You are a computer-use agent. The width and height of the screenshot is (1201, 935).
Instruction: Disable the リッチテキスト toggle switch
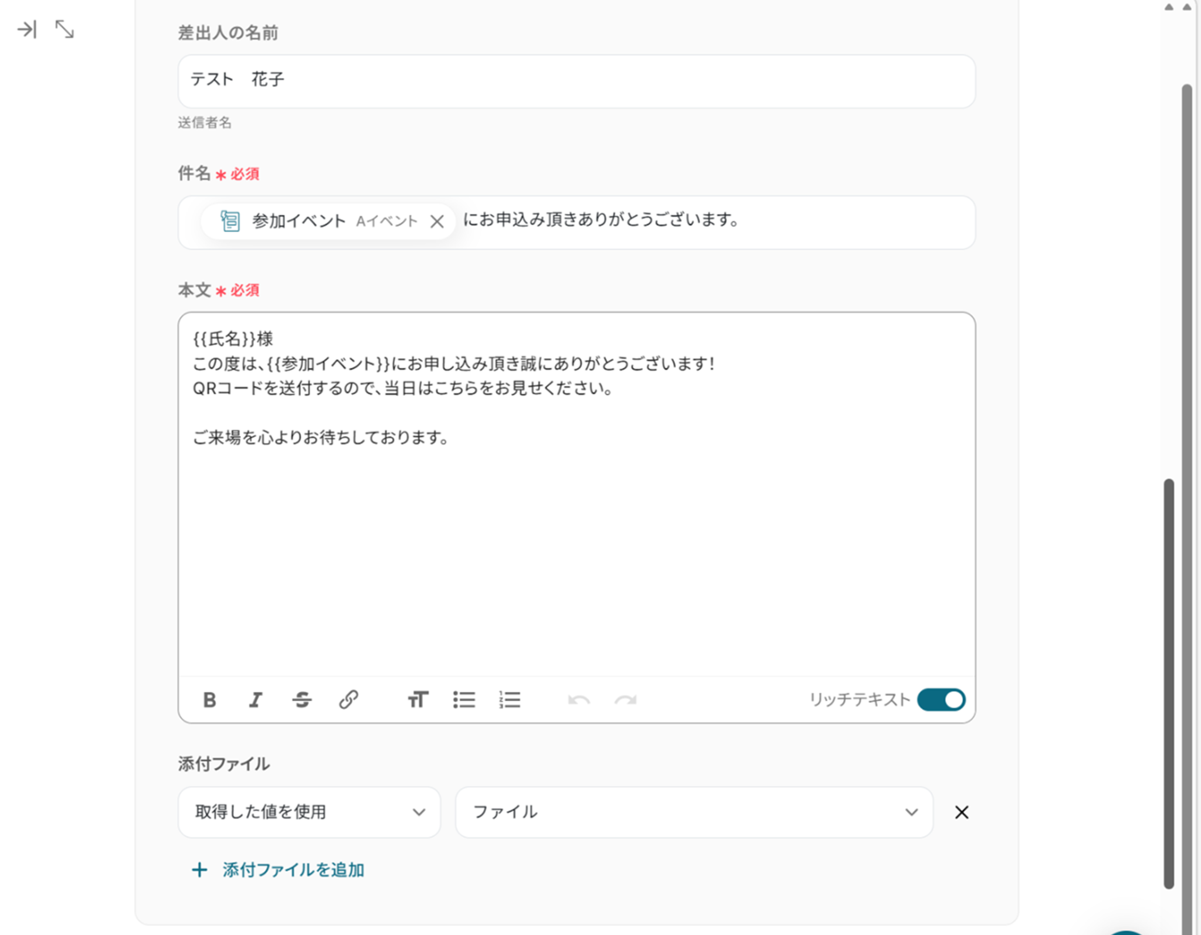point(941,699)
